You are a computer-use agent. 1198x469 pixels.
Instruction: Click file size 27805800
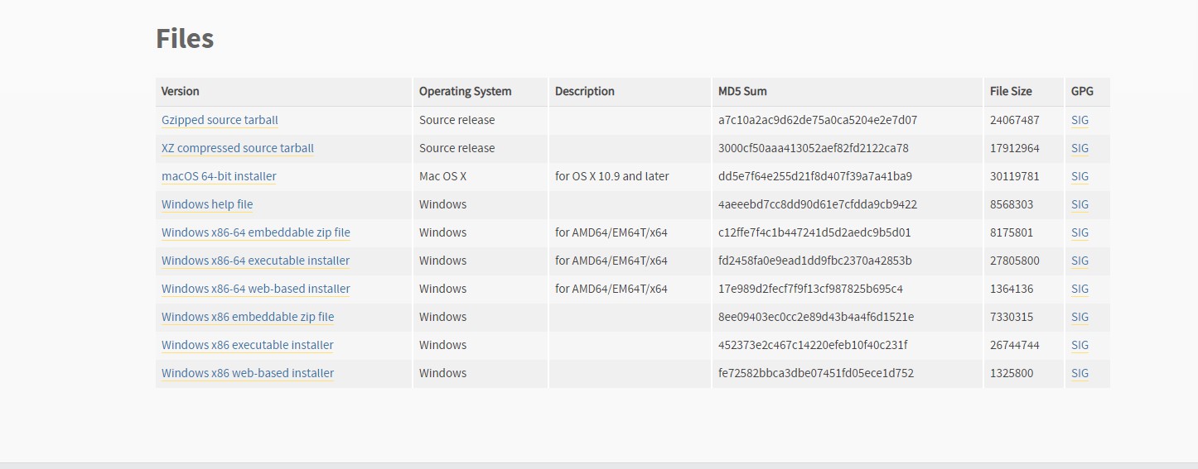[1015, 261]
